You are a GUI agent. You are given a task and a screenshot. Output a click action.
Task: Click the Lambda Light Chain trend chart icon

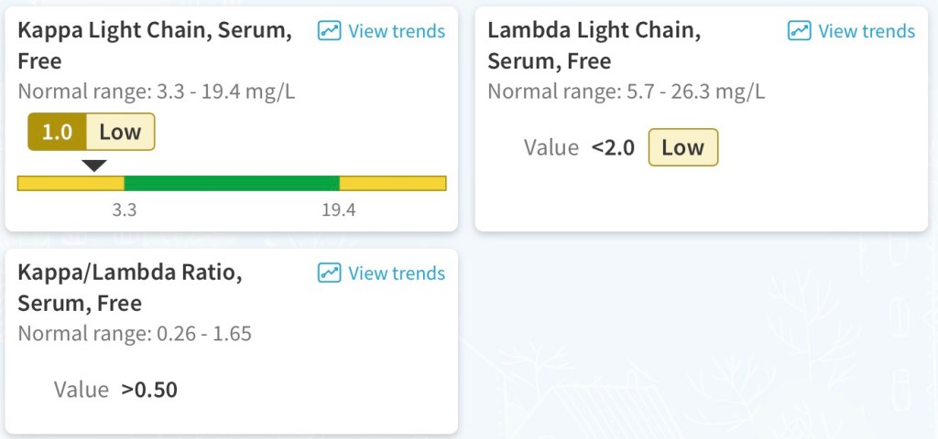pos(799,30)
